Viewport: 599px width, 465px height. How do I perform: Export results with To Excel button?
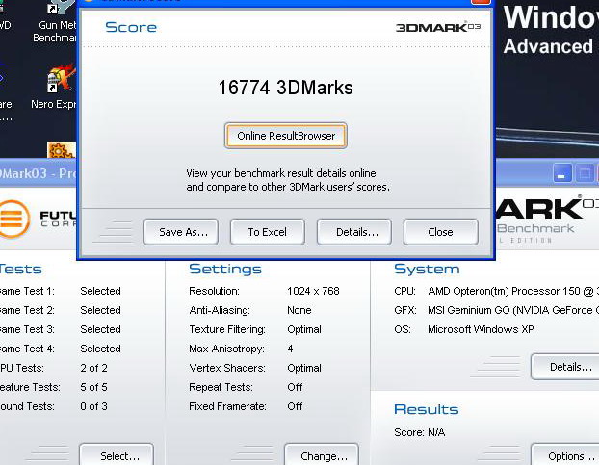pos(268,232)
